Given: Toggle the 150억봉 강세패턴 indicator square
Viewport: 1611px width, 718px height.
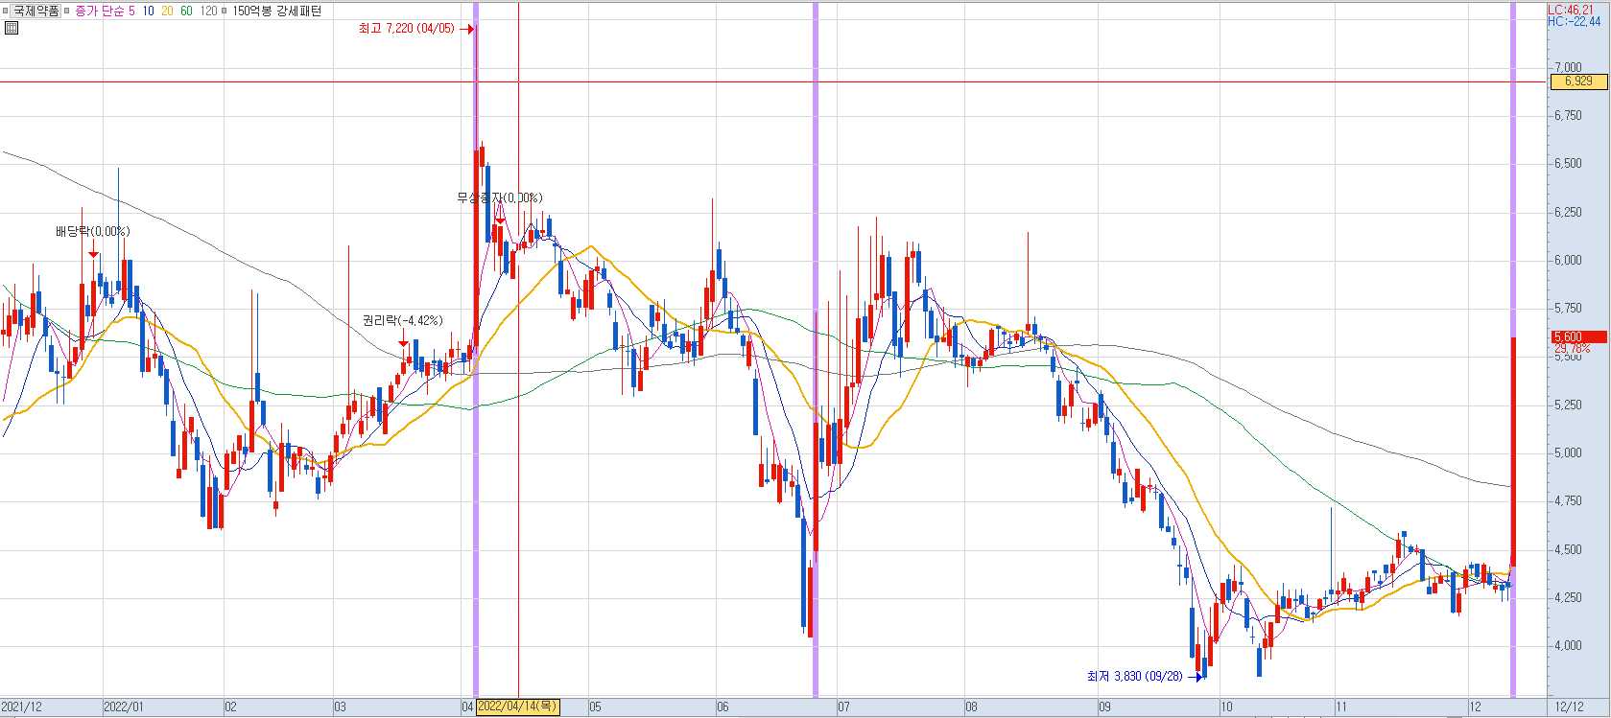Looking at the screenshot, I should [x=224, y=11].
